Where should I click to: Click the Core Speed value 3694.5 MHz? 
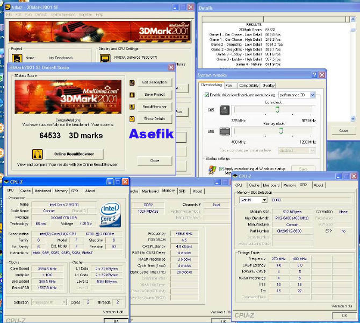pyautogui.click(x=47, y=269)
